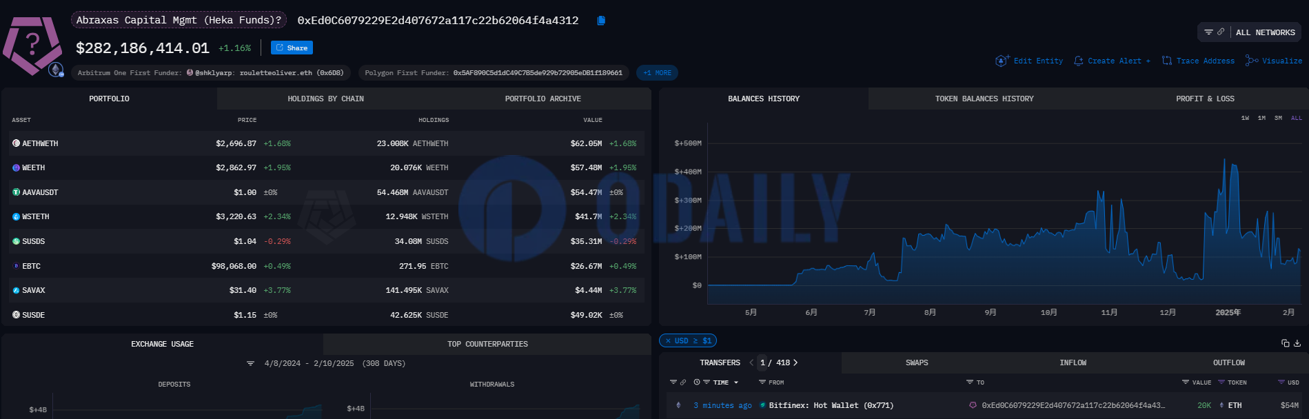
Task: Open the TO column filter
Action: pyautogui.click(x=970, y=382)
